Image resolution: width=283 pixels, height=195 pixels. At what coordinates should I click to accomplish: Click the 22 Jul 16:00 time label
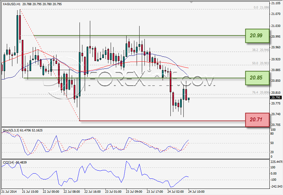pos(92,191)
